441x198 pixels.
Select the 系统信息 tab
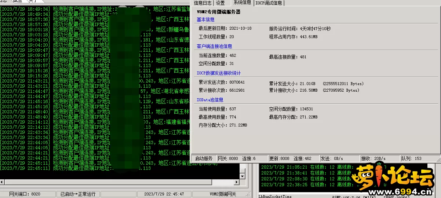[x=243, y=3]
